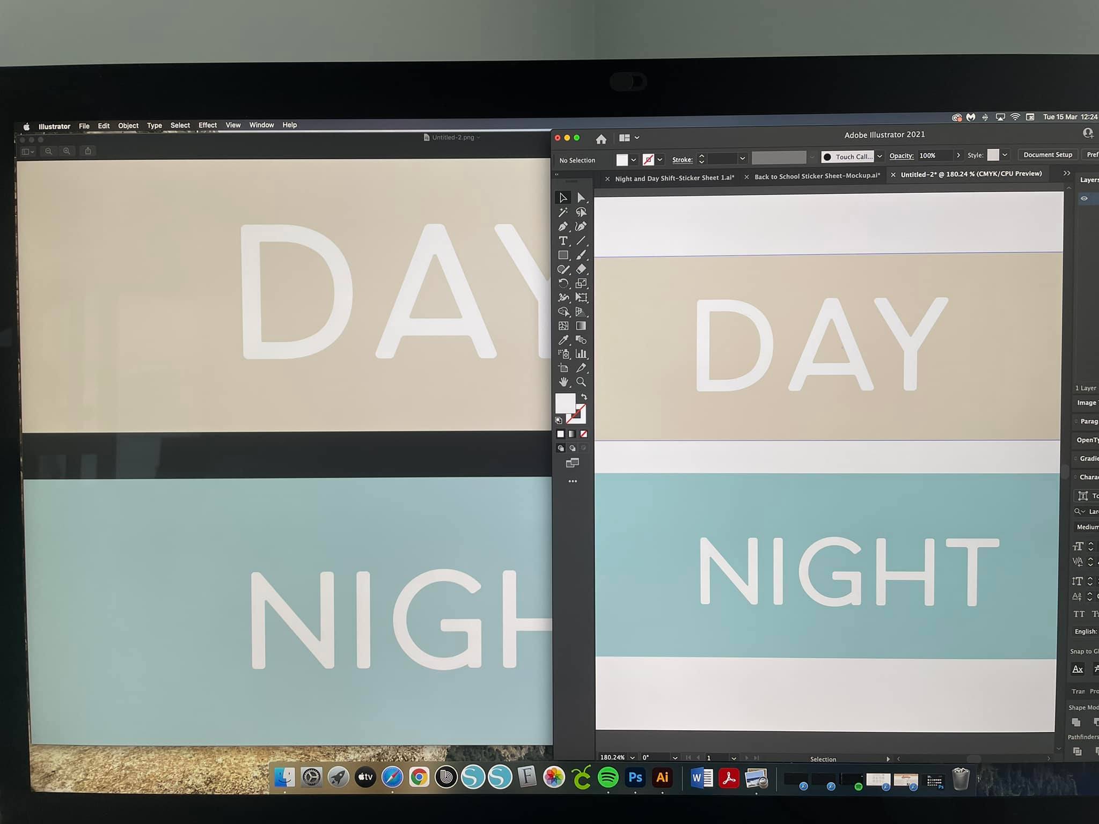Change screen mode from toolbar
1099x824 pixels.
pyautogui.click(x=573, y=462)
